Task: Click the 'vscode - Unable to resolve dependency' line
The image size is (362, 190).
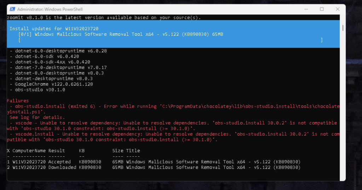Action: (x=172, y=126)
